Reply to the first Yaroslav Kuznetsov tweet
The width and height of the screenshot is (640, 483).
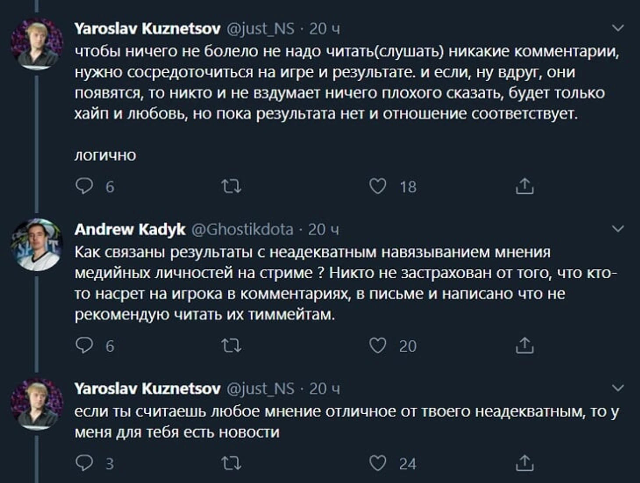point(84,186)
